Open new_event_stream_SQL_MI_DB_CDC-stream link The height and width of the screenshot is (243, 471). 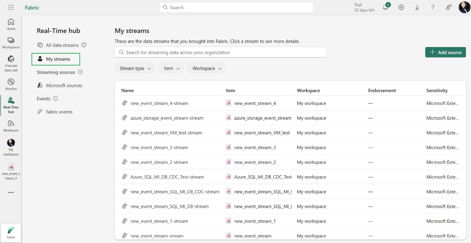point(175,192)
